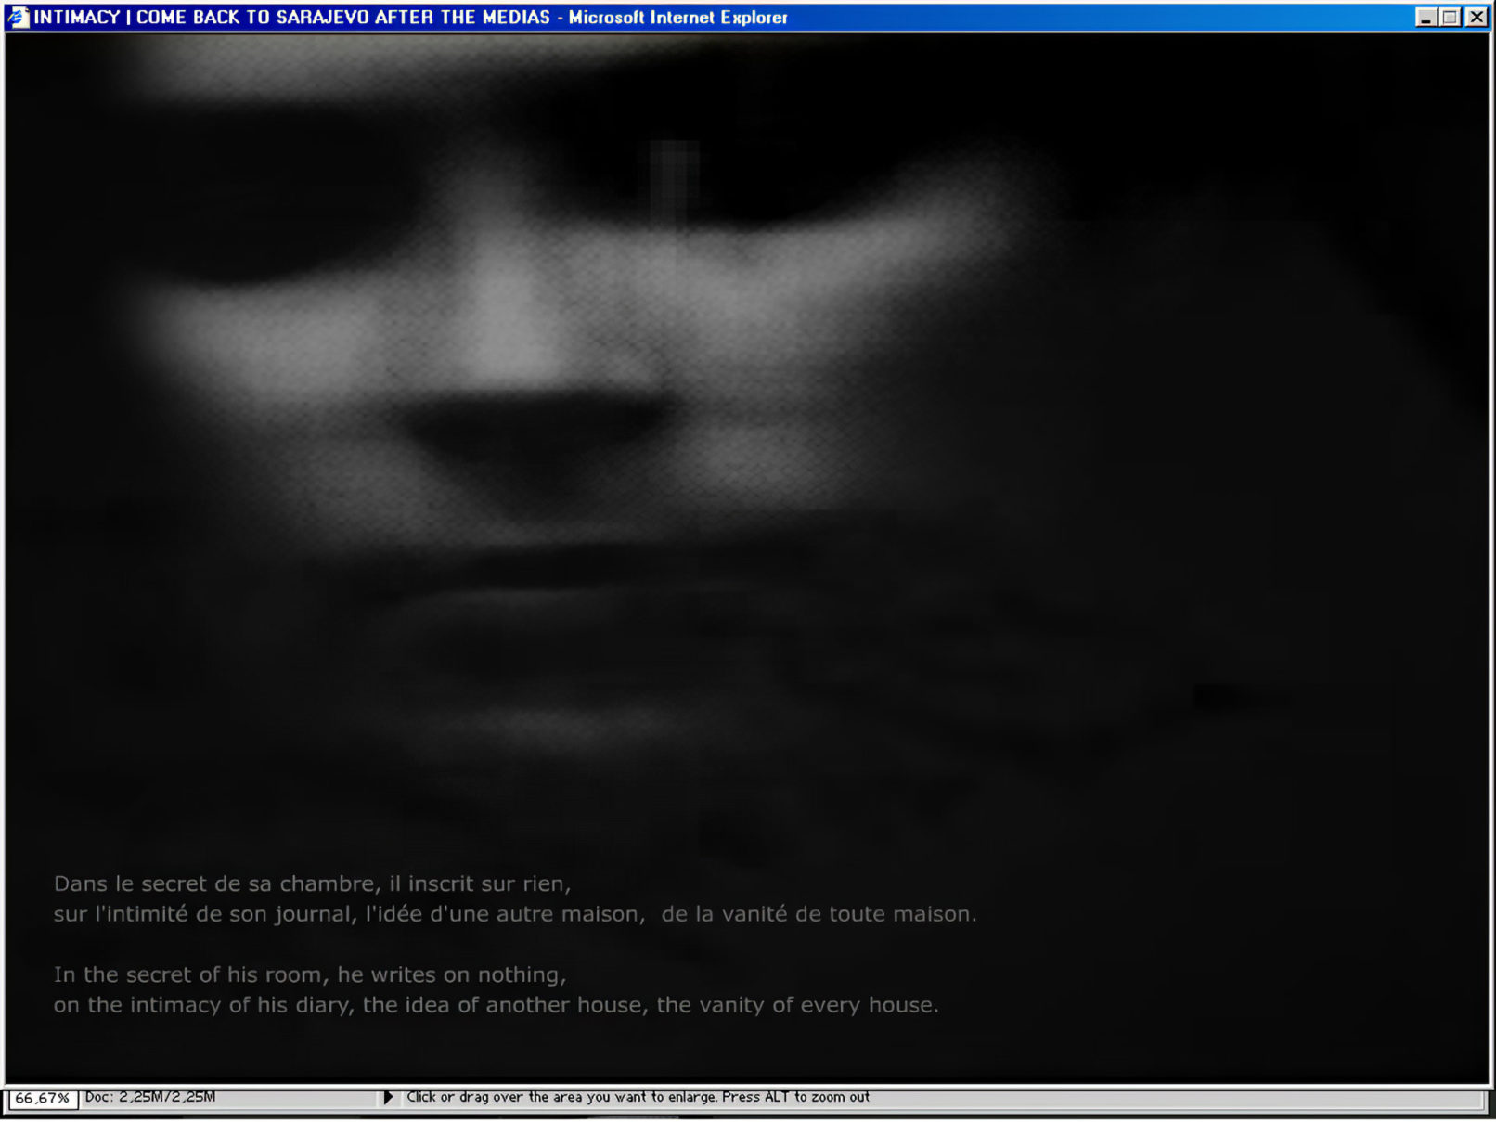
Task: Open the status bar triangle arrow menu
Action: [388, 1097]
